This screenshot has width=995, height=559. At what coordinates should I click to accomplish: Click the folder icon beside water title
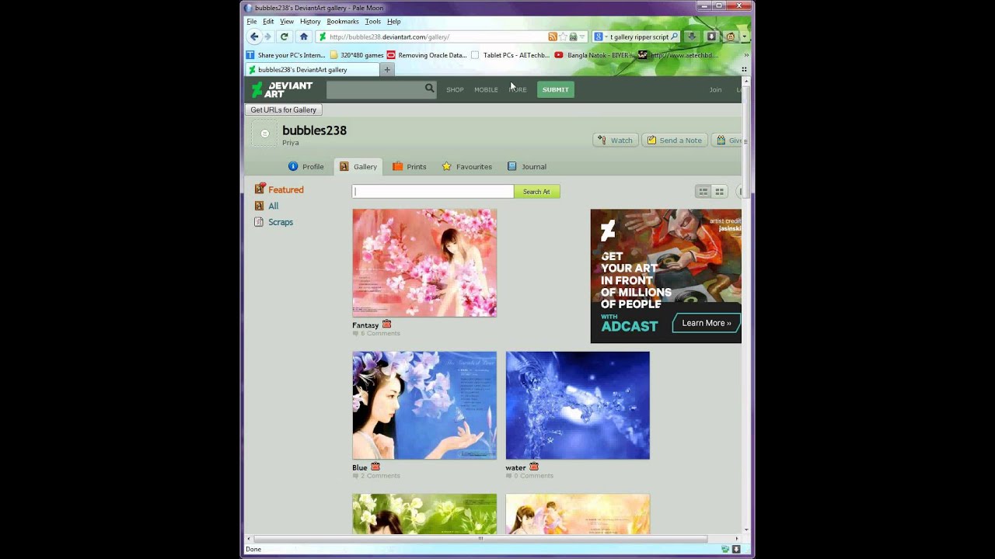(534, 467)
